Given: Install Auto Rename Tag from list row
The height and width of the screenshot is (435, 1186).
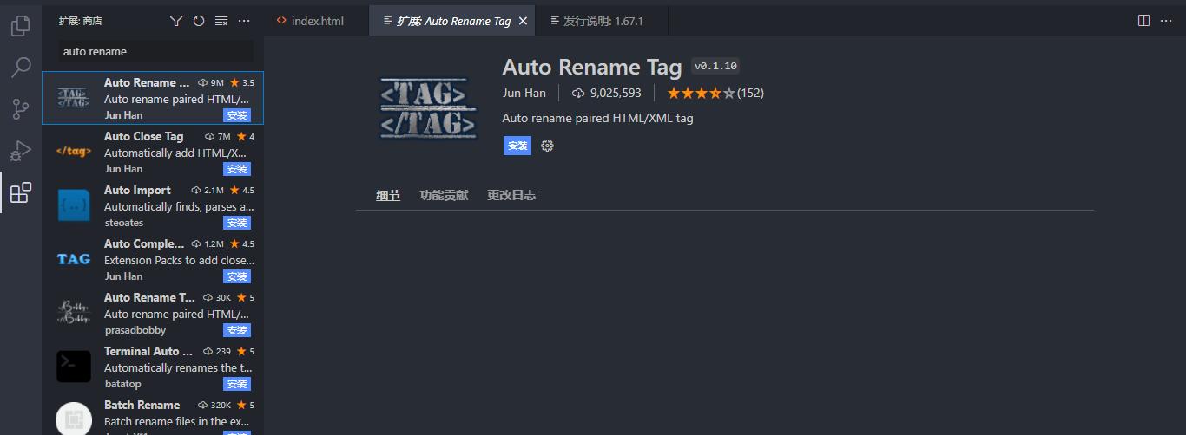Looking at the screenshot, I should (x=237, y=115).
